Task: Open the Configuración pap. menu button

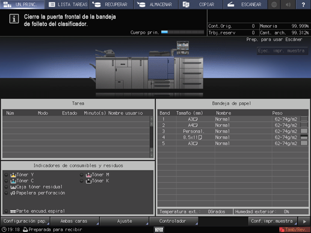Action: [25, 221]
